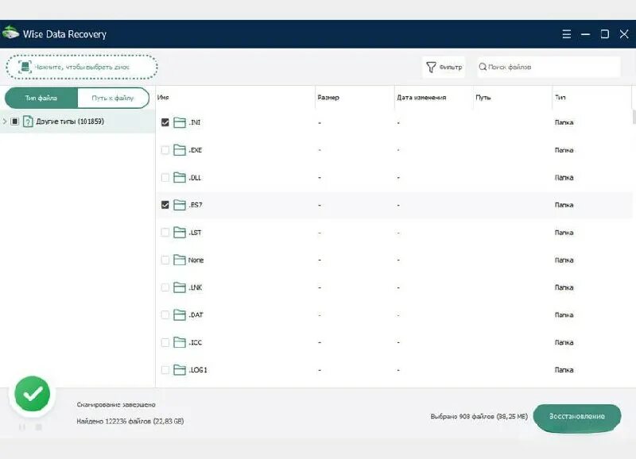
Task: Select the .LST row name
Action: coord(195,233)
